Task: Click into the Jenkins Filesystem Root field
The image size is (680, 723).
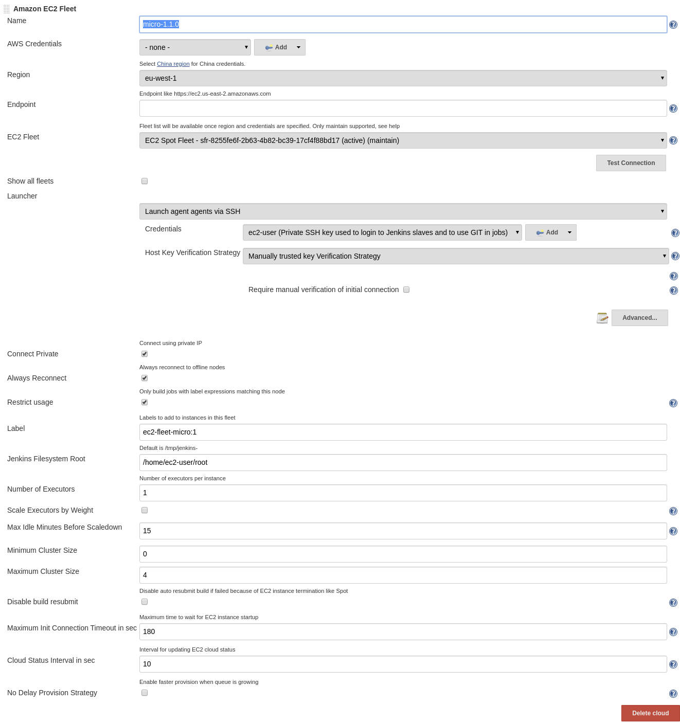Action: point(403,462)
